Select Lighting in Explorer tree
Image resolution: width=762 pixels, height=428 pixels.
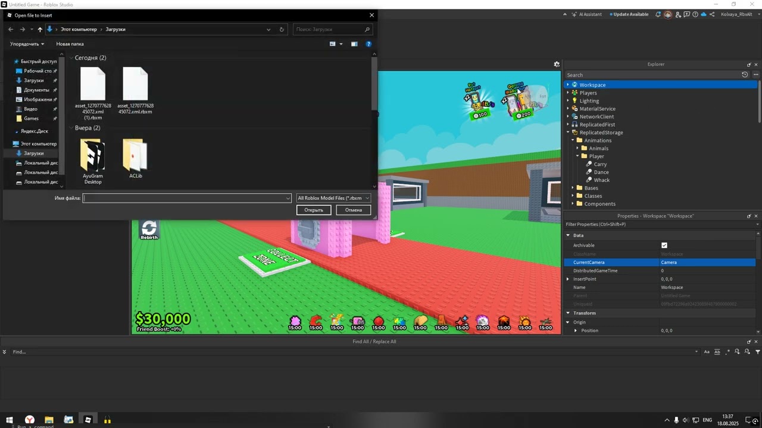tap(589, 101)
